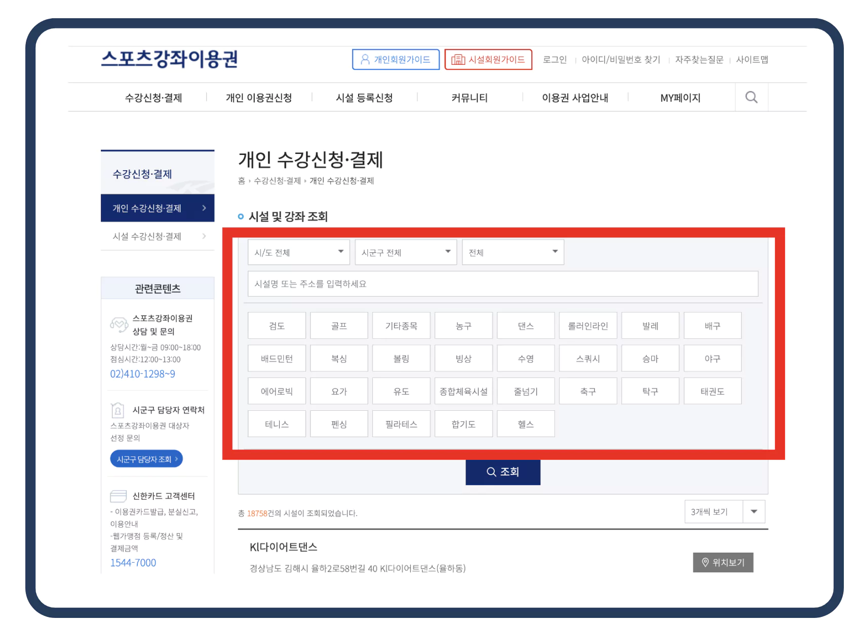
Task: Toggle the 발레 sport filter
Action: (x=650, y=326)
